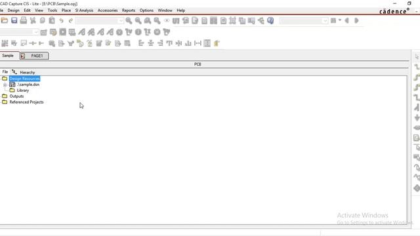This screenshot has height=236, width=420.
Task: Open a file with the folder icon
Action: pyautogui.click(x=5, y=20)
